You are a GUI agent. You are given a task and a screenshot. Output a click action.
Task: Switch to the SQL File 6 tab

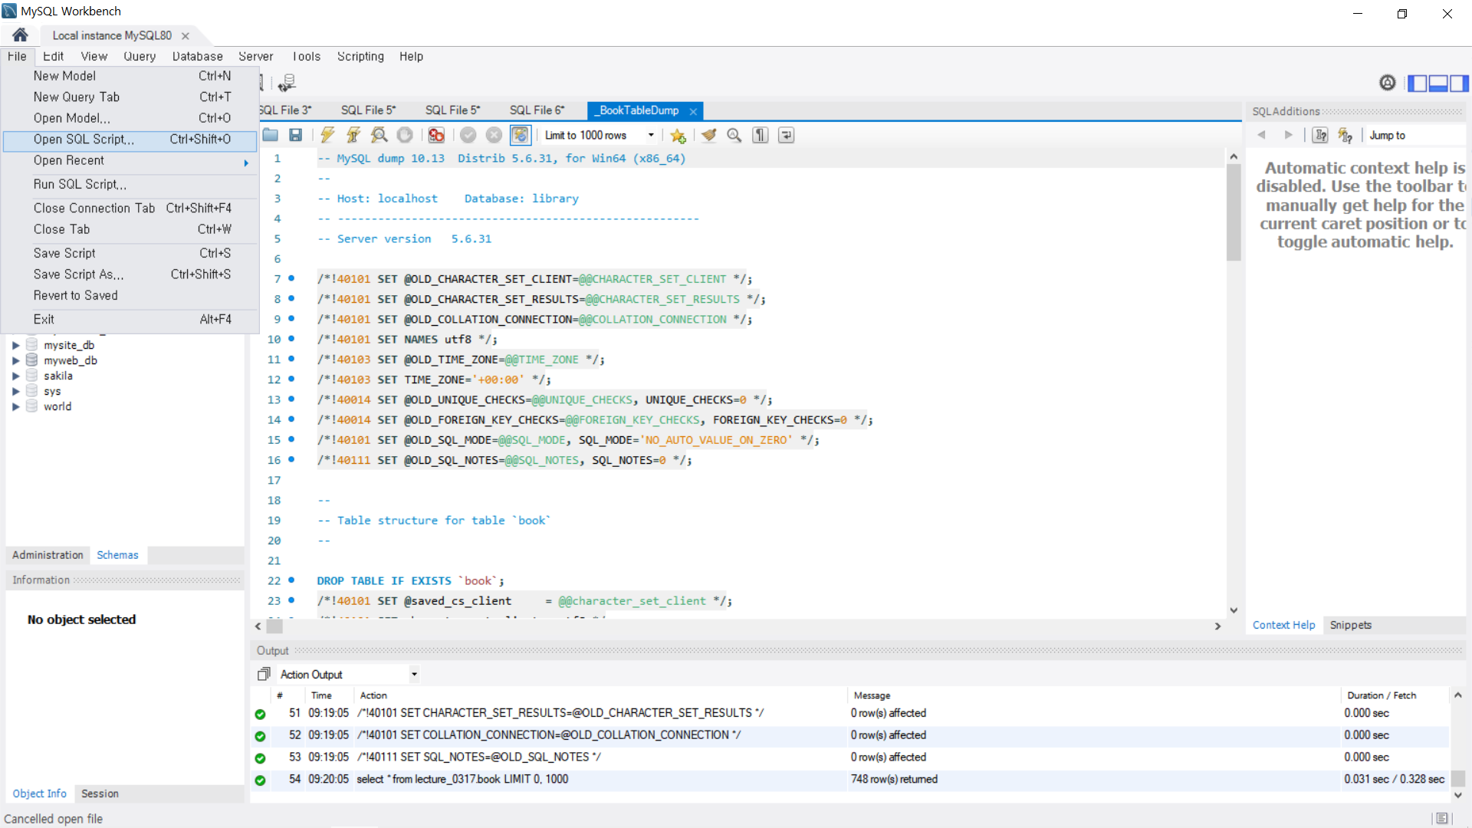[x=537, y=110]
